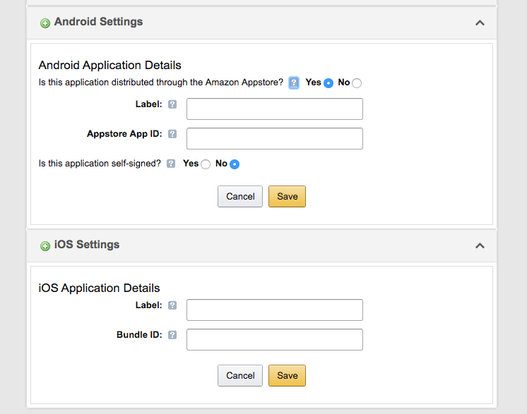The image size is (527, 414).
Task: Show help for the Appstore App ID field
Action: pos(172,134)
